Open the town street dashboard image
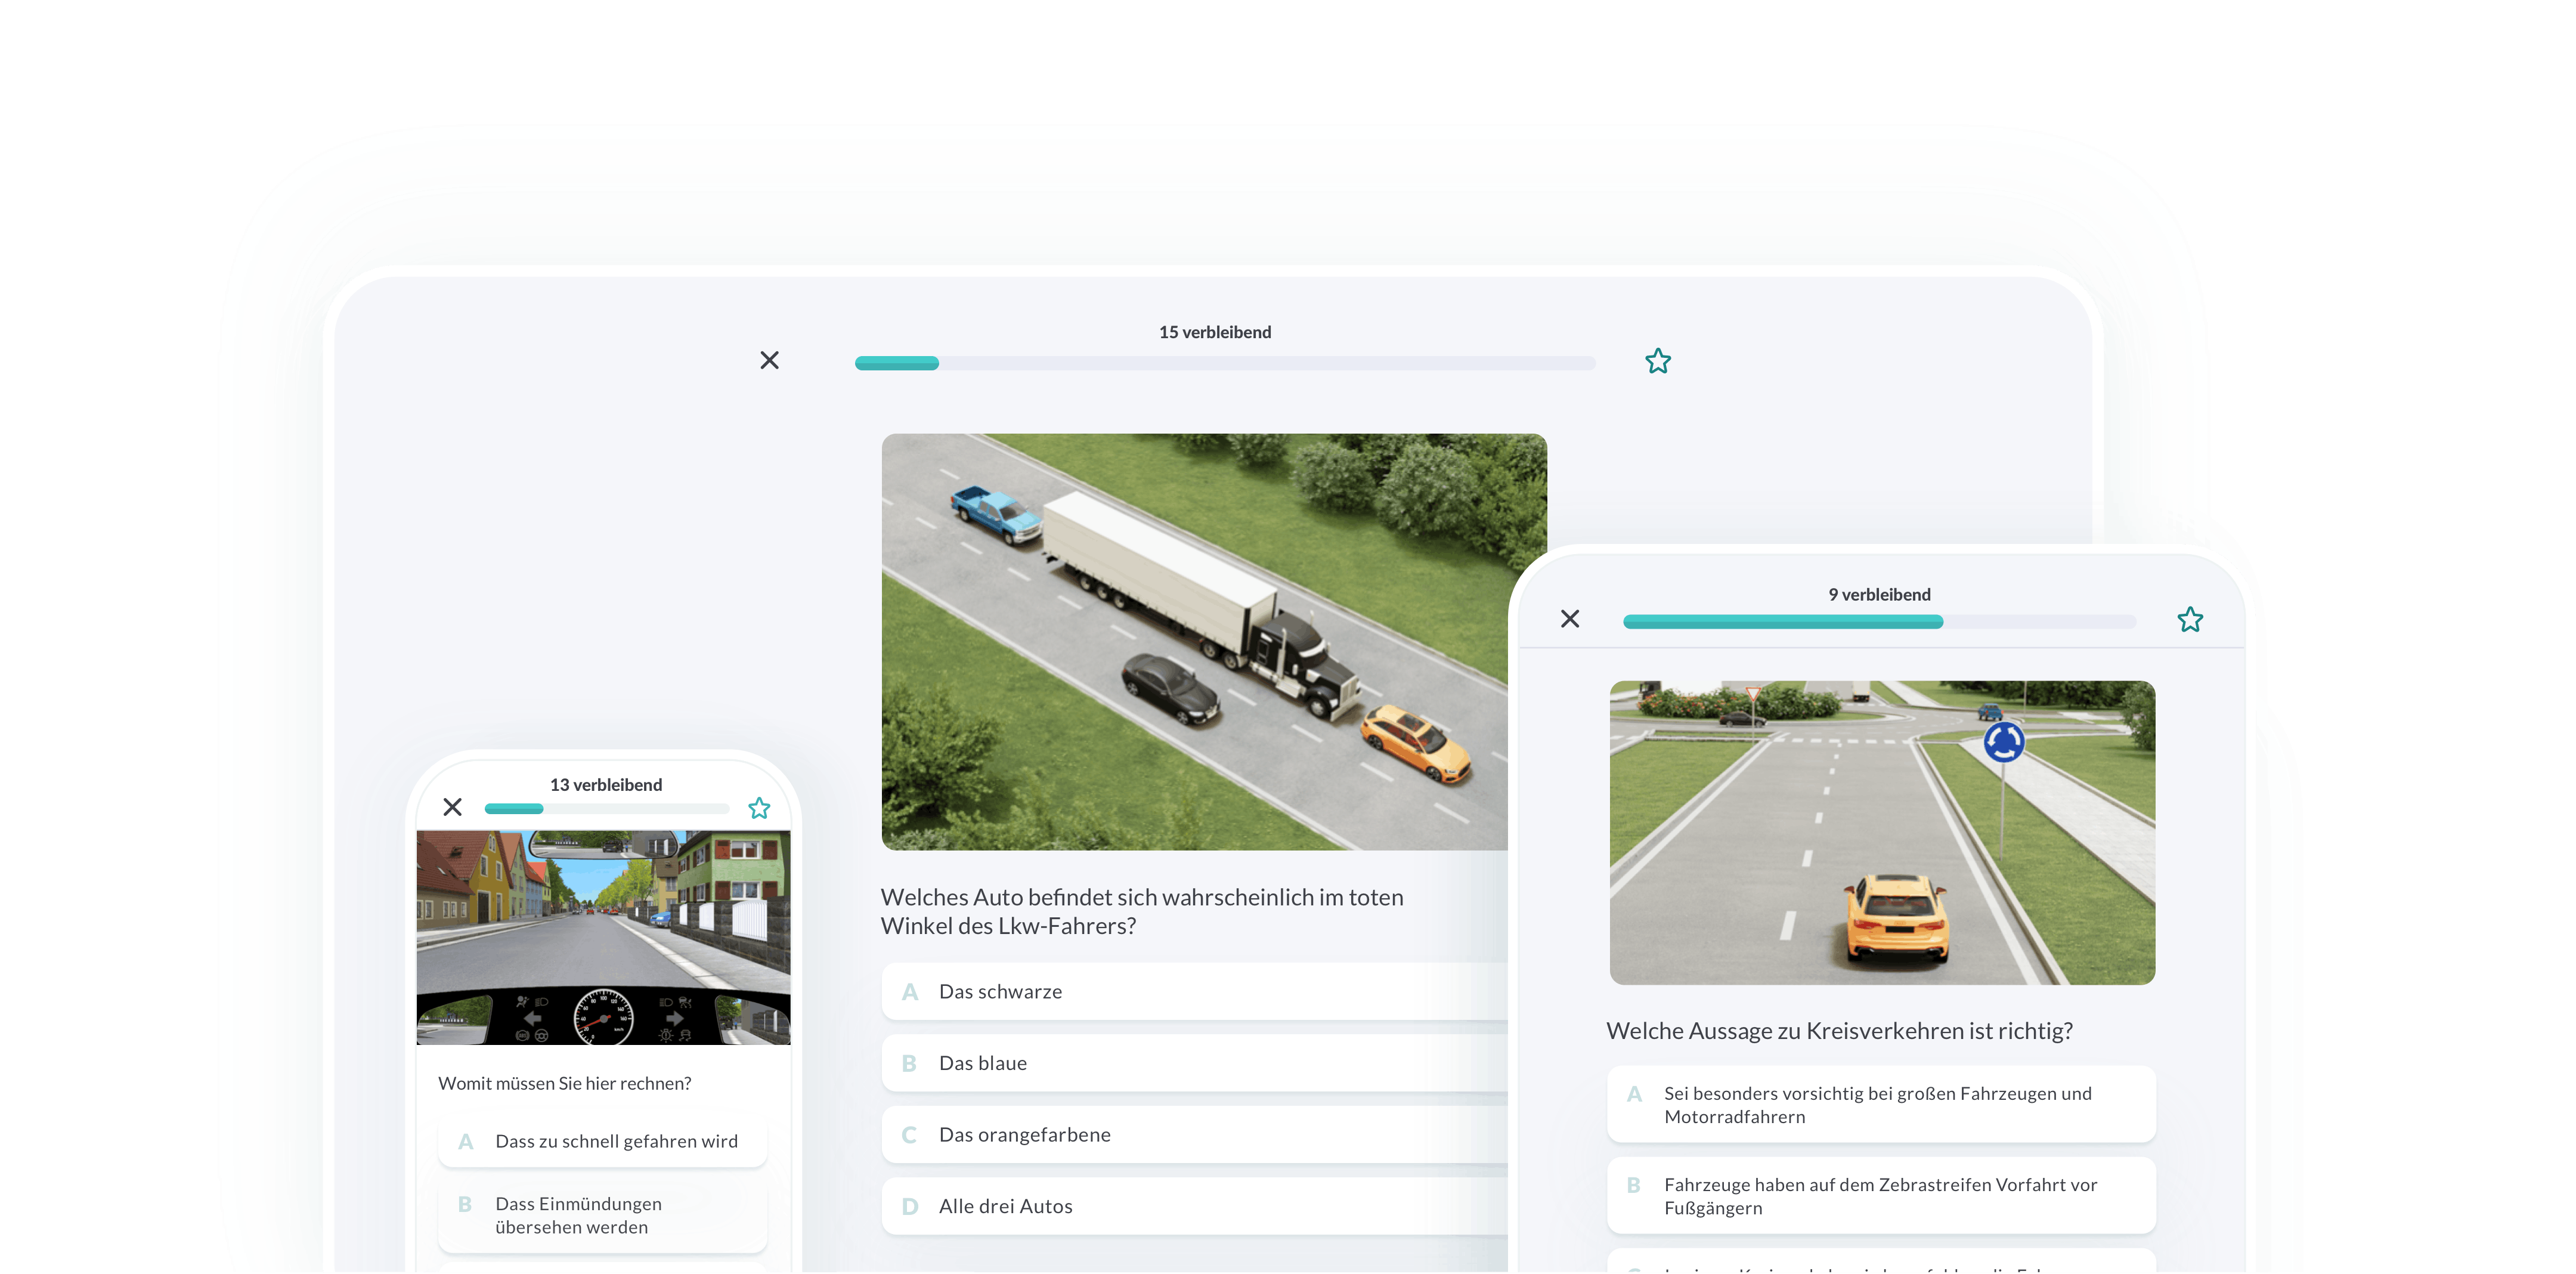Image resolution: width=2576 pixels, height=1274 pixels. [603, 937]
